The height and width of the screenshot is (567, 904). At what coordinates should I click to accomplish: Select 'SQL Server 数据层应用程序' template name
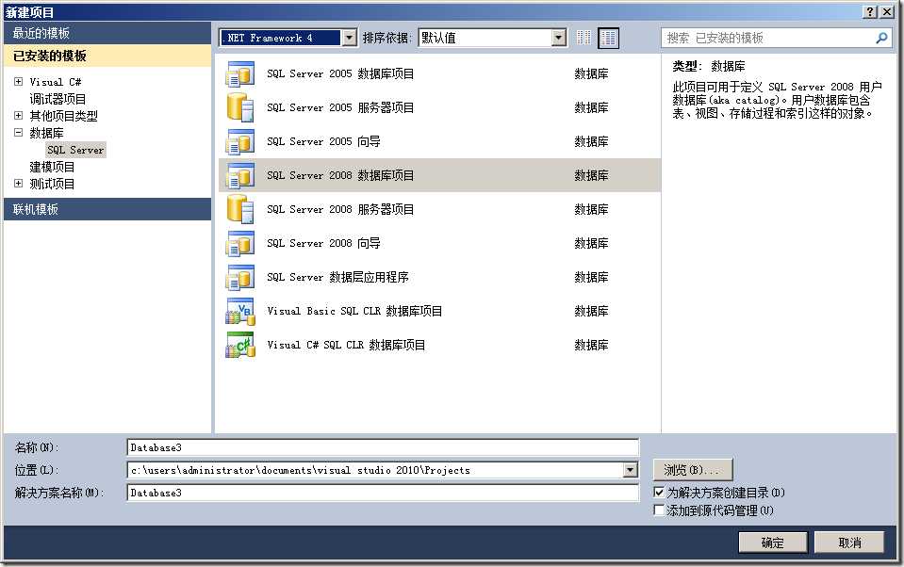click(337, 277)
